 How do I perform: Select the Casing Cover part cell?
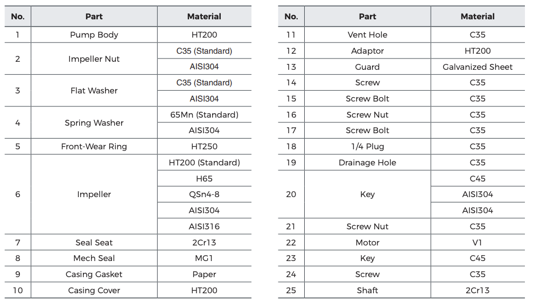coord(94,291)
